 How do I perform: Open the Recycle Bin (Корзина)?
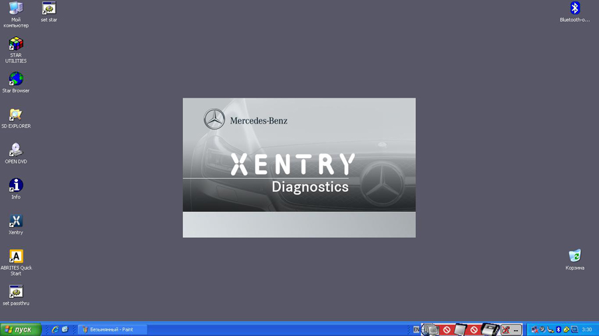(574, 260)
